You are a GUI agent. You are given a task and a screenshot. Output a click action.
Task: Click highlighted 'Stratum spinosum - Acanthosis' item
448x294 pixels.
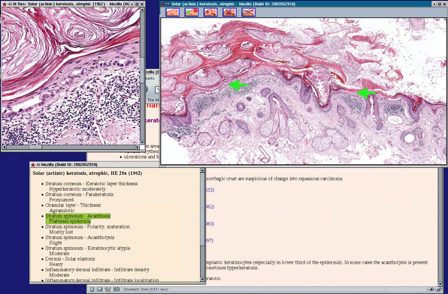[x=78, y=216]
